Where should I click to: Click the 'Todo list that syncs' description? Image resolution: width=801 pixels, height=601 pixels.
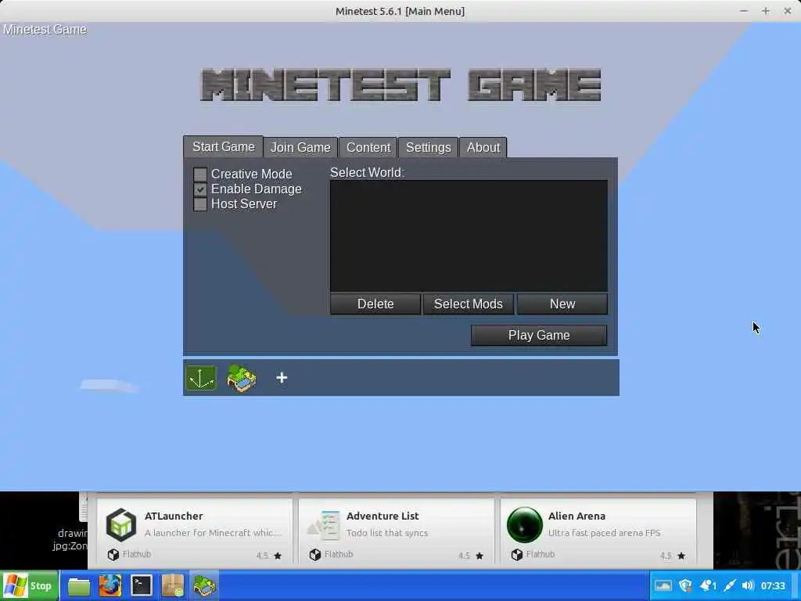point(387,533)
